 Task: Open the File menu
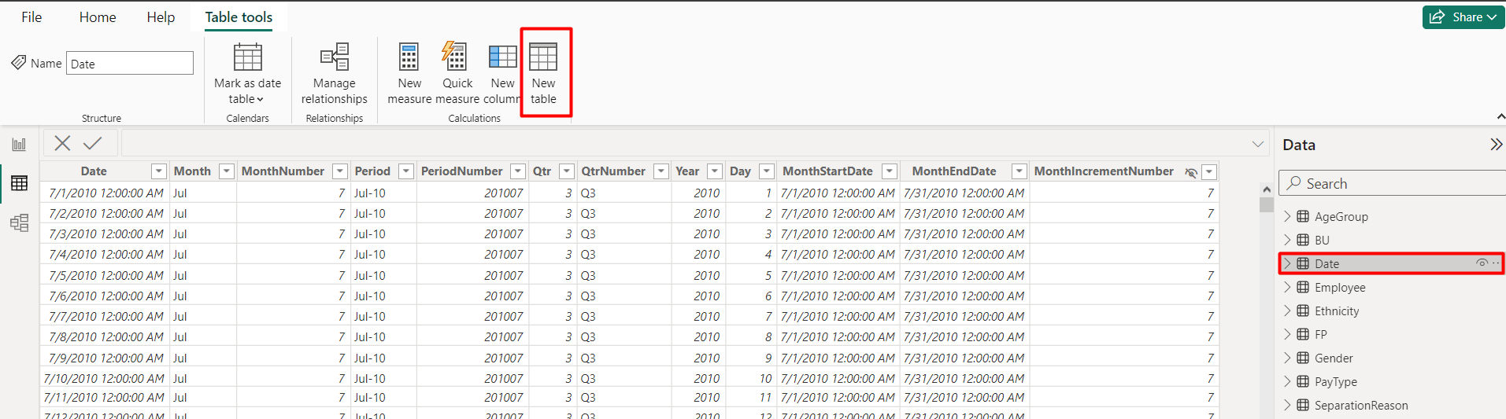click(31, 17)
